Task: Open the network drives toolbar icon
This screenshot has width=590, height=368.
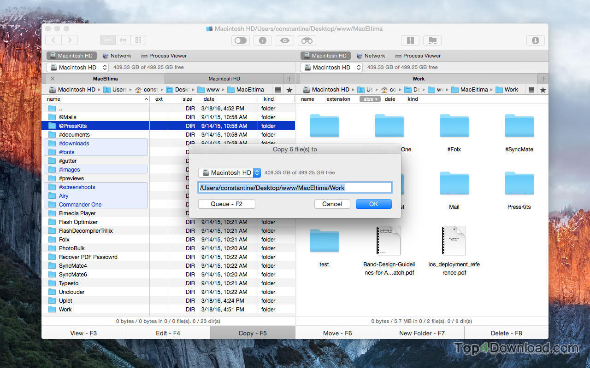Action: (432, 40)
